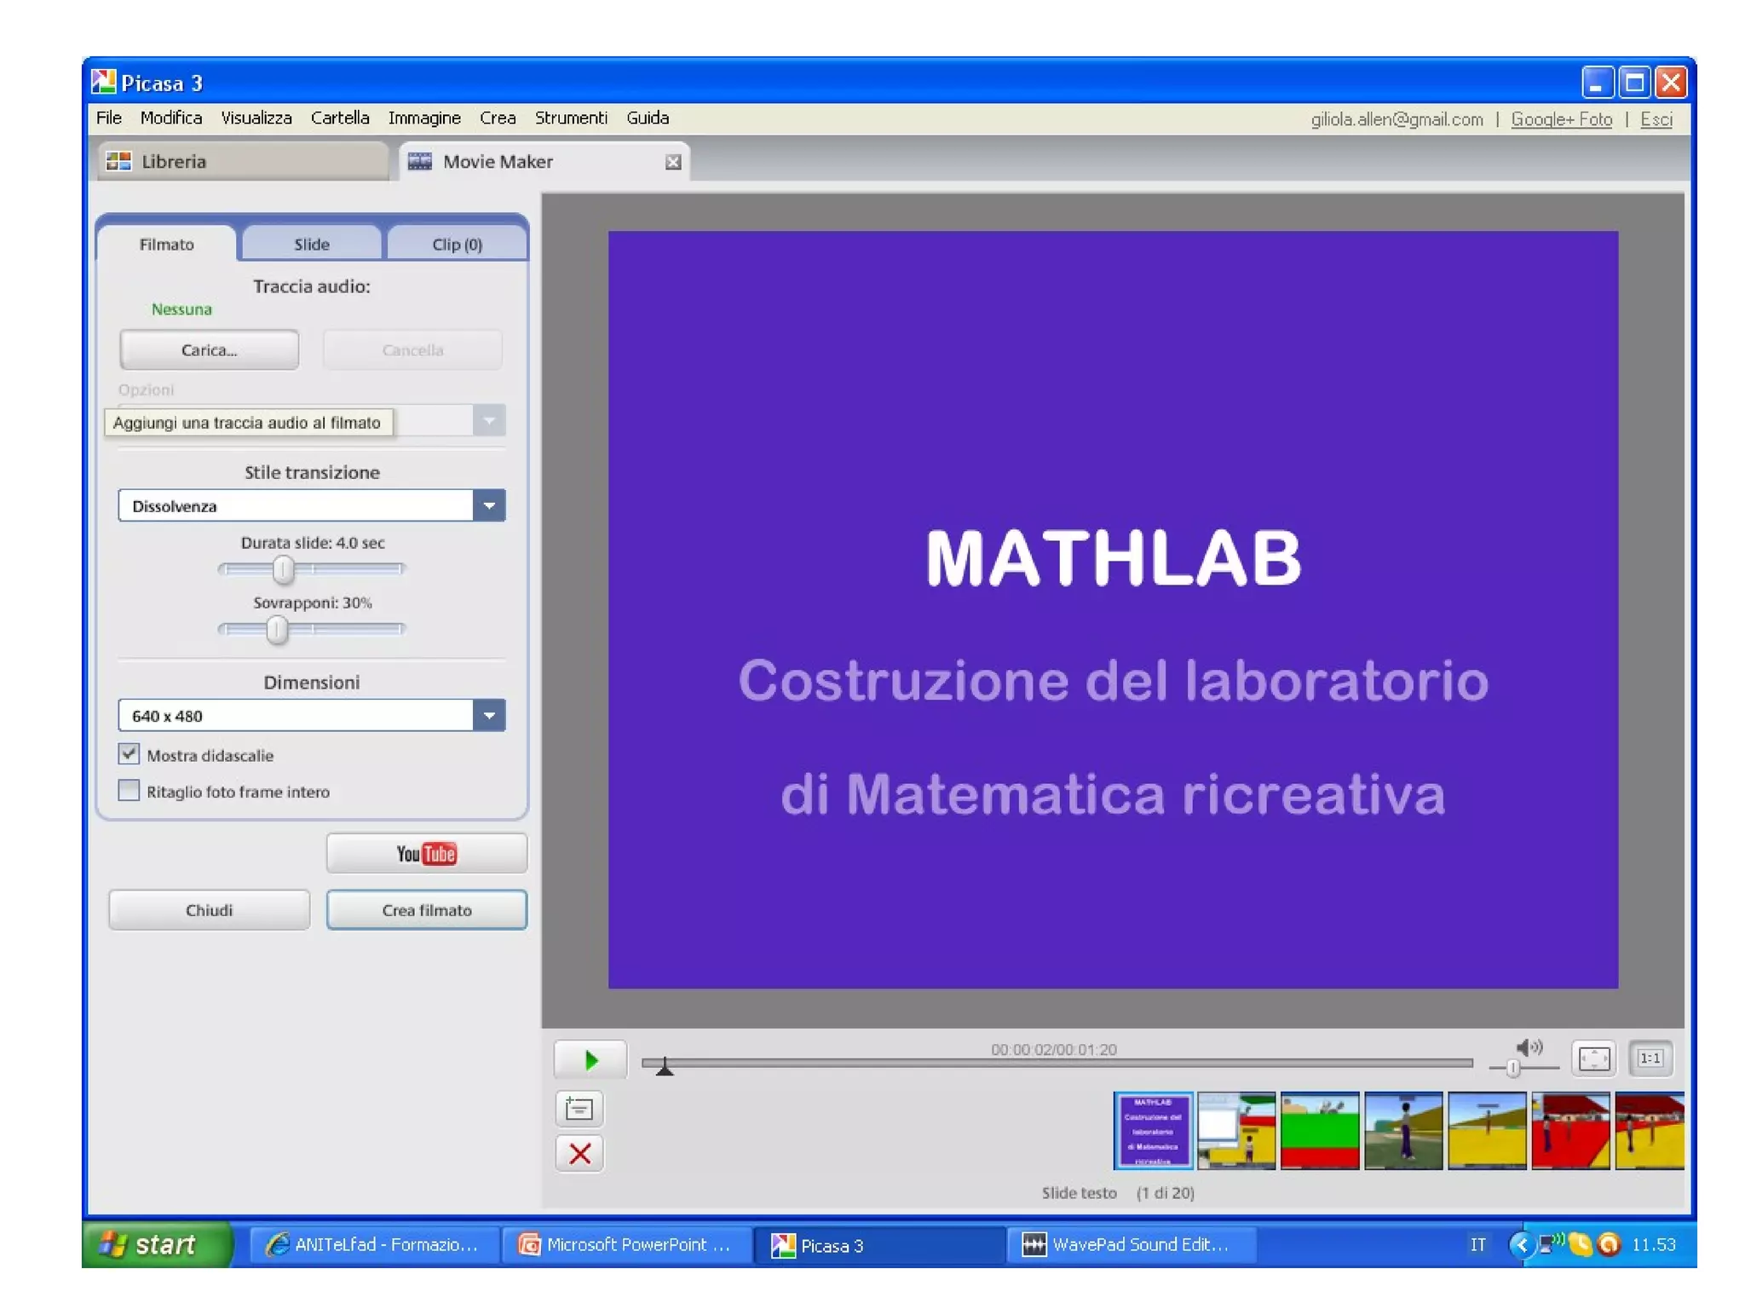Switch to the Slide tab

coord(312,245)
